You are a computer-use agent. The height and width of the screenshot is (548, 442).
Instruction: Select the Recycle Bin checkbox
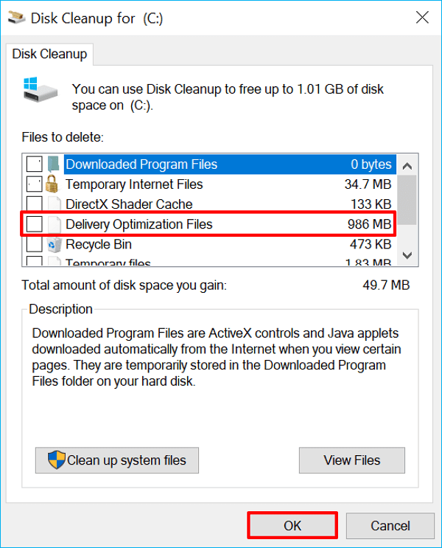click(x=34, y=244)
